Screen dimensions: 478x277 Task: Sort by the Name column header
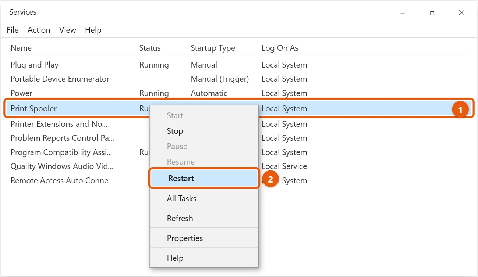coord(21,48)
